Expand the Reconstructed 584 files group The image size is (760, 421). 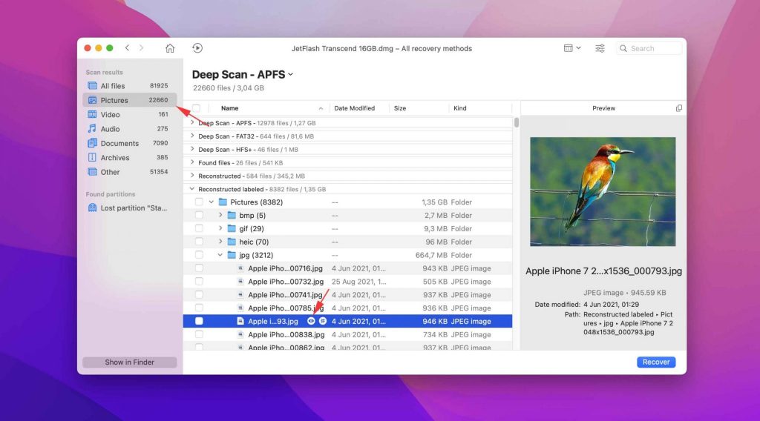192,176
